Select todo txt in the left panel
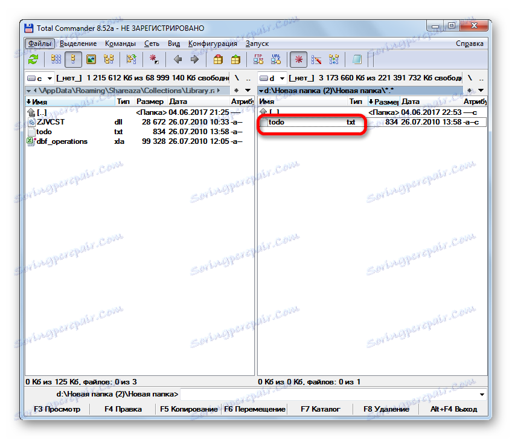 (139, 132)
